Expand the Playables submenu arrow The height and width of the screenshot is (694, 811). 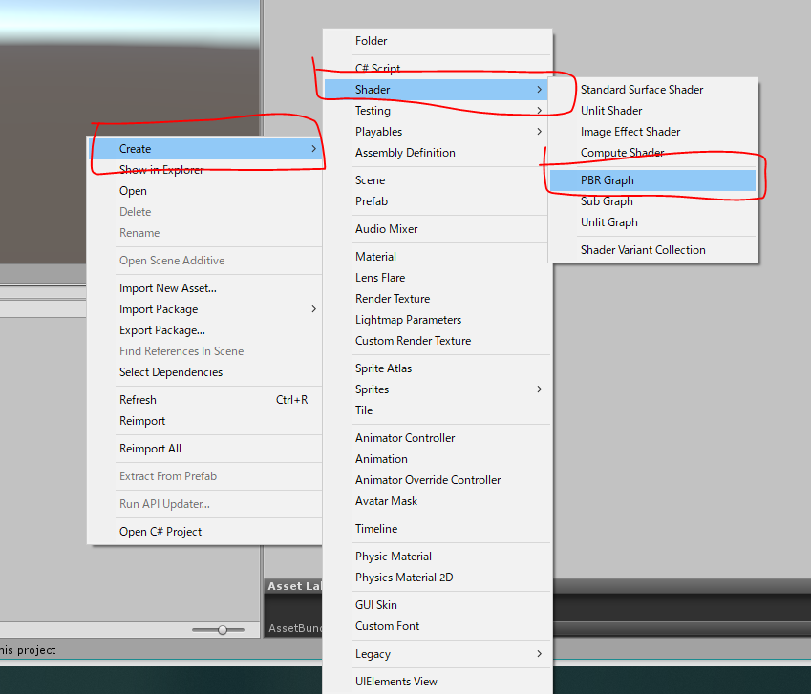(x=539, y=131)
